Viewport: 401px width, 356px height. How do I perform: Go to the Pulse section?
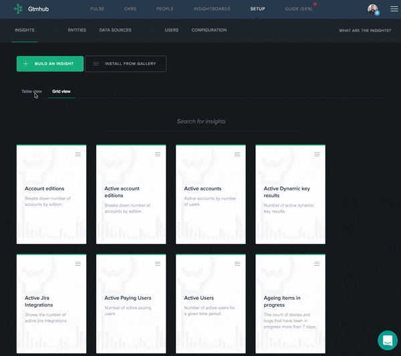tap(97, 9)
